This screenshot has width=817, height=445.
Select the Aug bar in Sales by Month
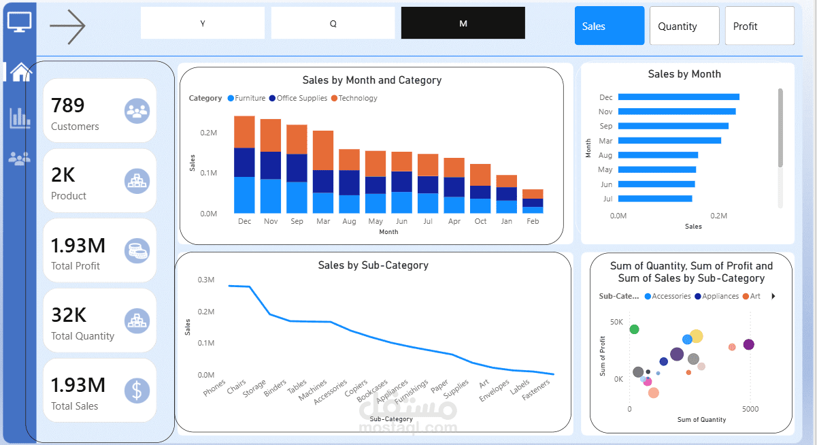[658, 155]
